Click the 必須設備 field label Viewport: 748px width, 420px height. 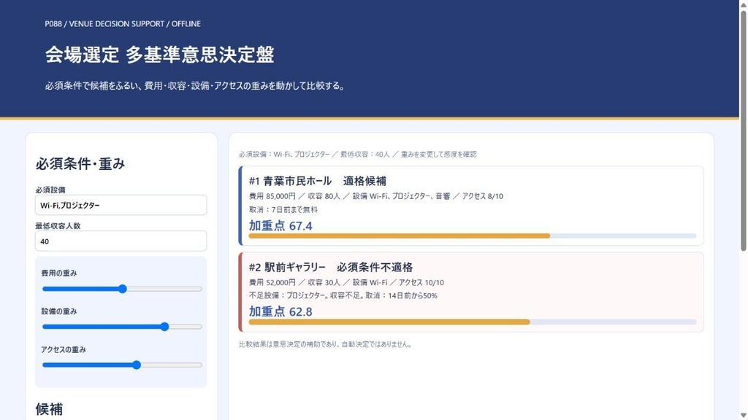(x=50, y=190)
